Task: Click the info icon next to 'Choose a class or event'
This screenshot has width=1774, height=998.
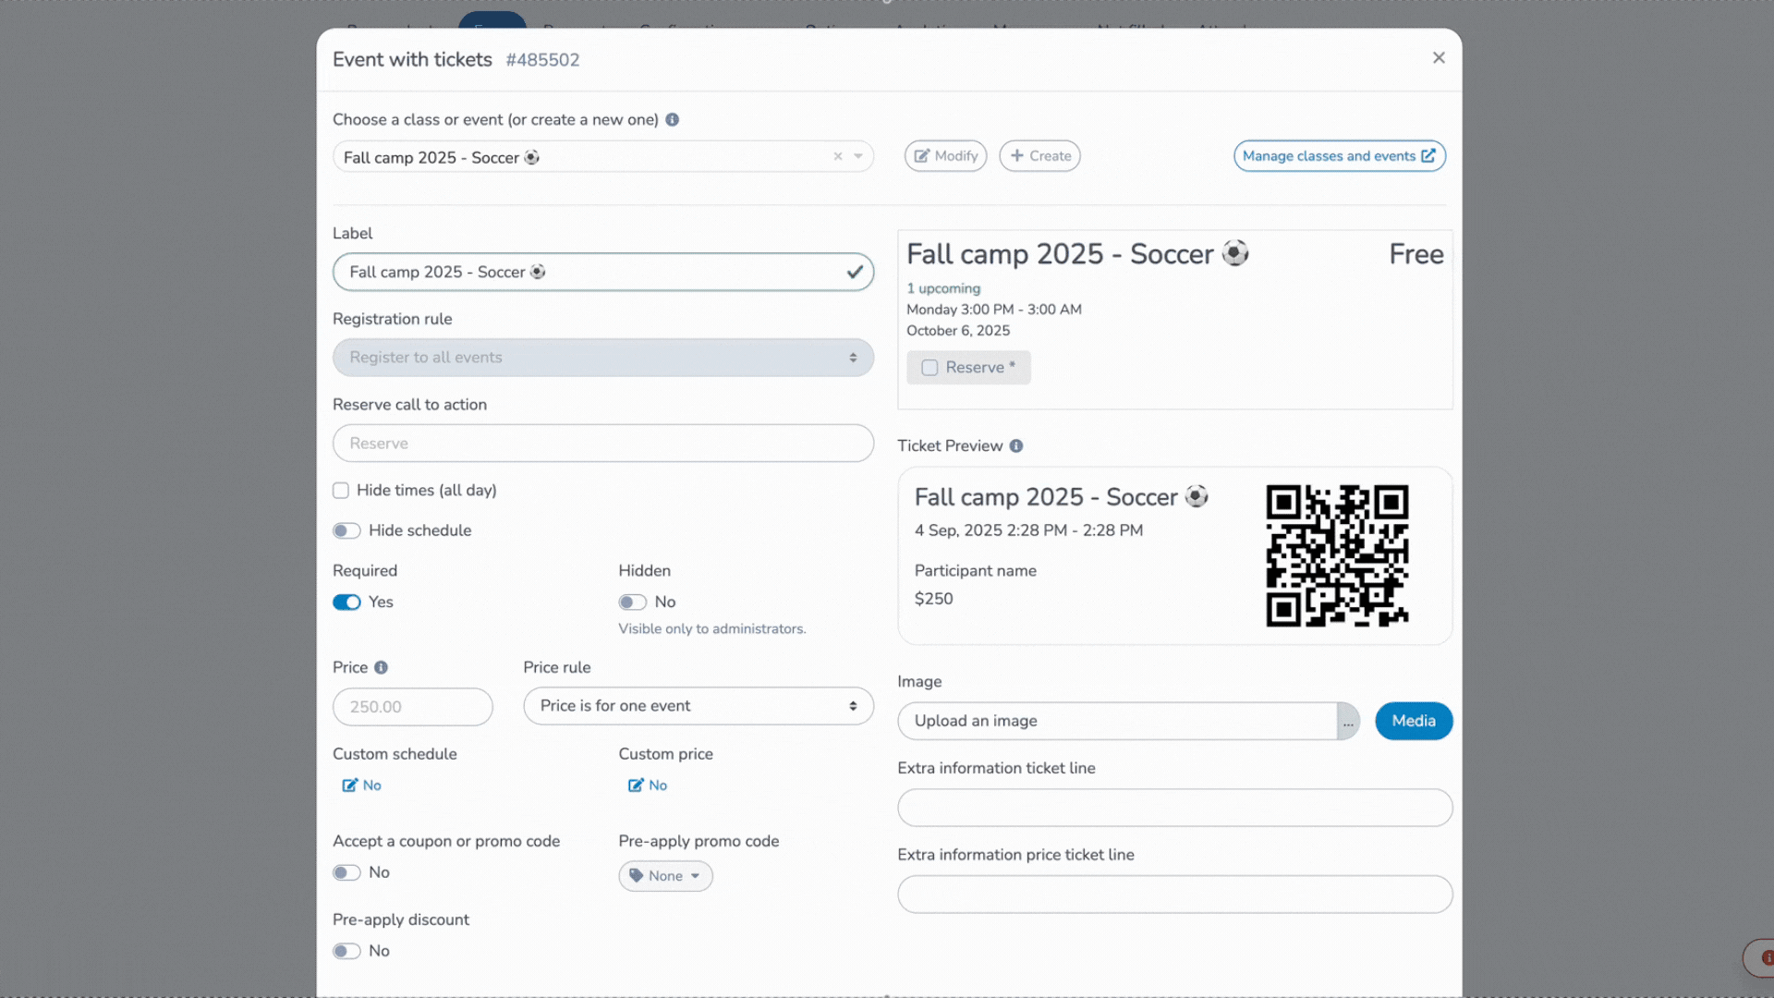Action: pos(673,119)
